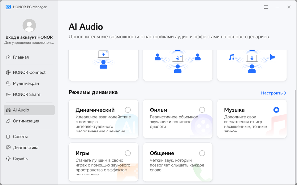Screen dimensions: 297x185
Task: Open the Настроить link
Action: 274,93
